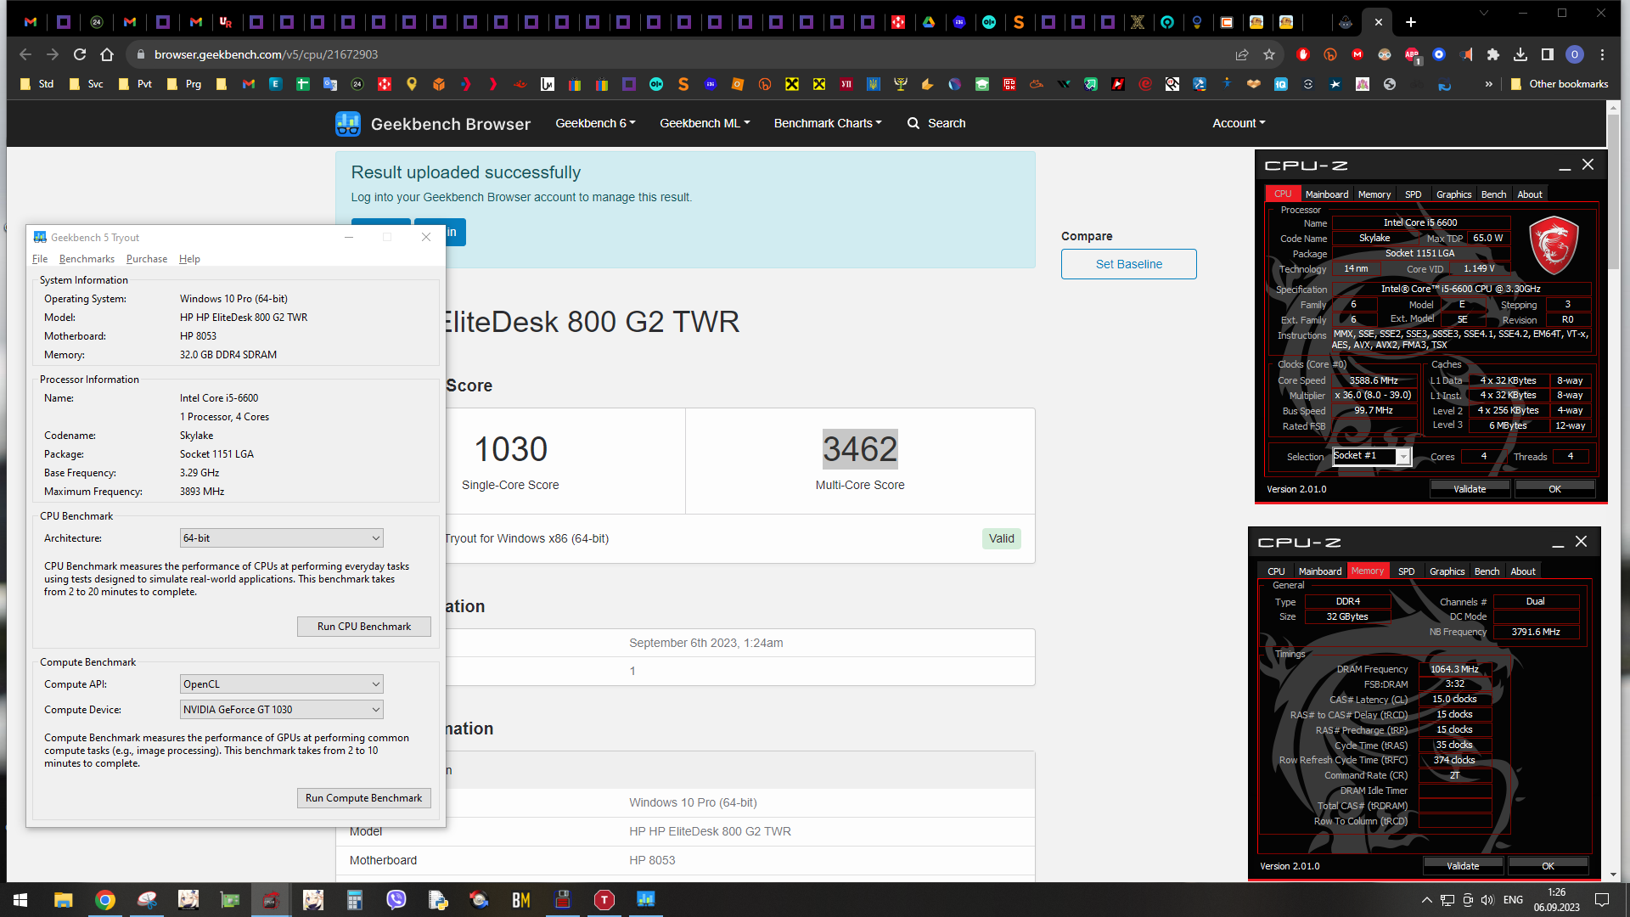The image size is (1630, 917).
Task: Open the Chrome three-dot menu
Action: pyautogui.click(x=1602, y=54)
